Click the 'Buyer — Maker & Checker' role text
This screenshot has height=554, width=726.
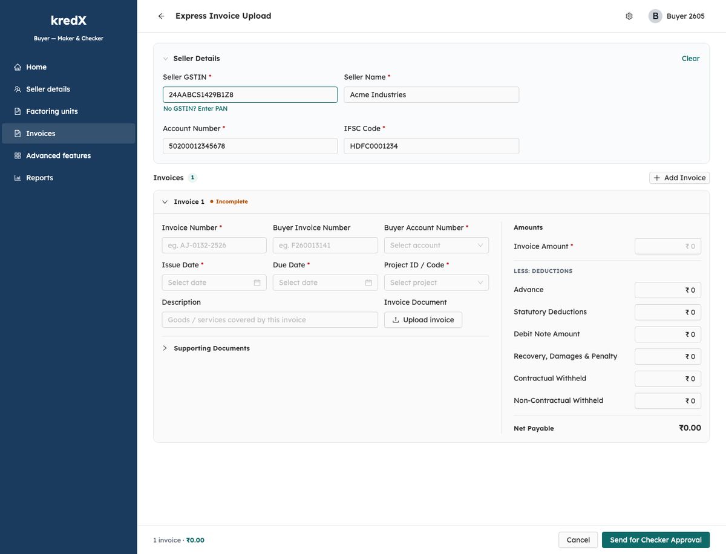68,39
